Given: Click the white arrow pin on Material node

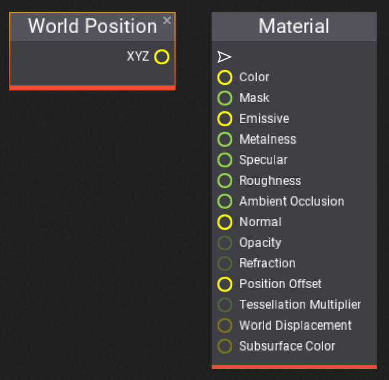Looking at the screenshot, I should tap(225, 57).
